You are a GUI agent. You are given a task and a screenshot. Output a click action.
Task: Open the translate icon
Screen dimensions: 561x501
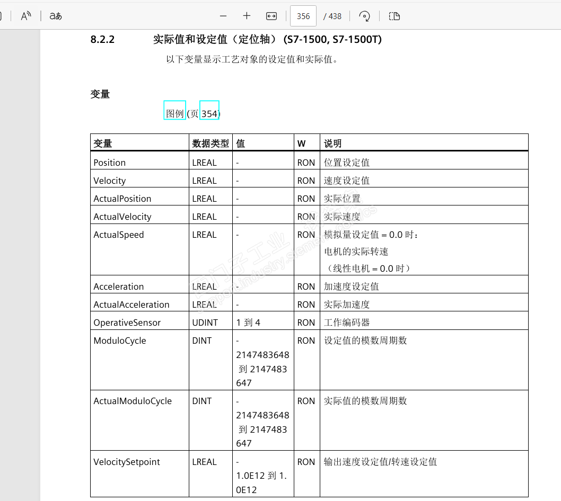[x=56, y=16]
